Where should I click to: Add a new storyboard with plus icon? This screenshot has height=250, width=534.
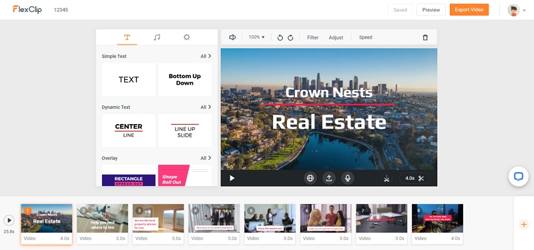pos(524,224)
